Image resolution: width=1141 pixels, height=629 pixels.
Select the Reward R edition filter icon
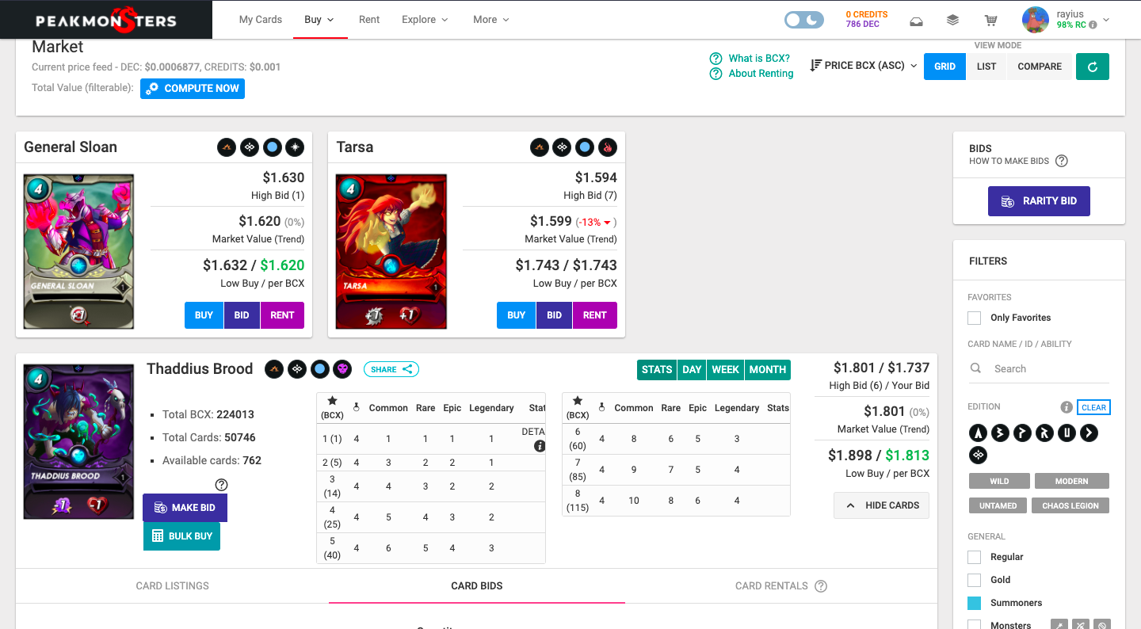point(1044,433)
